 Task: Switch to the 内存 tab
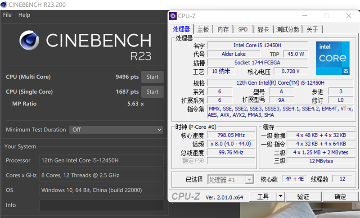coord(223,29)
